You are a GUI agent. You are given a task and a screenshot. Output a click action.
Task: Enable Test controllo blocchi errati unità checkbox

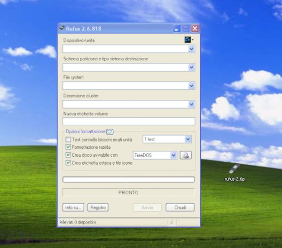tap(68, 140)
